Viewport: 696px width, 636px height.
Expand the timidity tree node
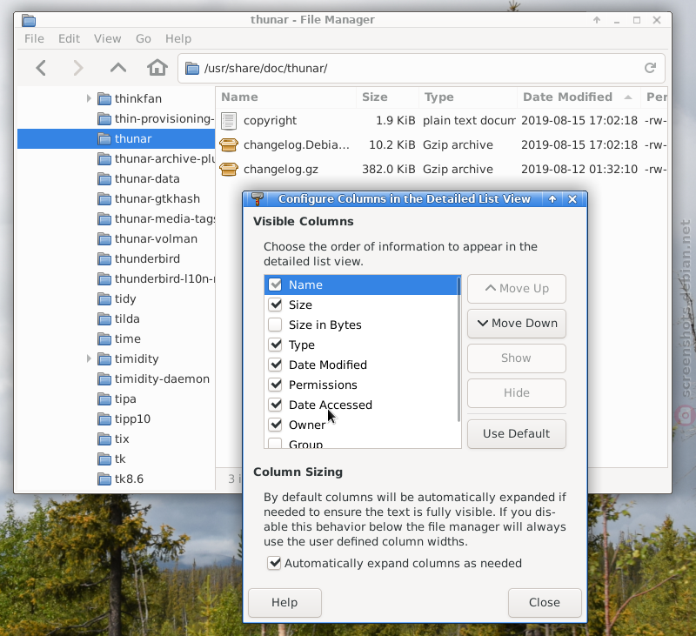point(89,358)
